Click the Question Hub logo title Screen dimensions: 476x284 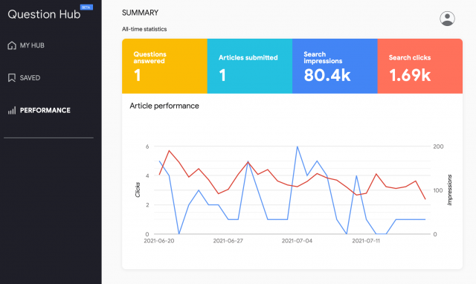point(44,14)
